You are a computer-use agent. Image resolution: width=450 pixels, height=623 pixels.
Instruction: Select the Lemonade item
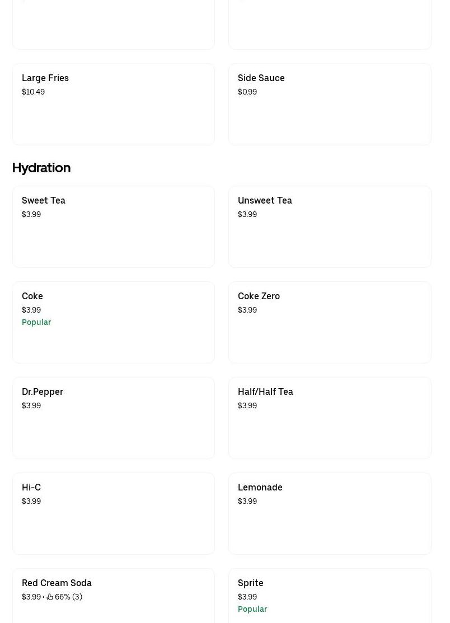point(330,514)
